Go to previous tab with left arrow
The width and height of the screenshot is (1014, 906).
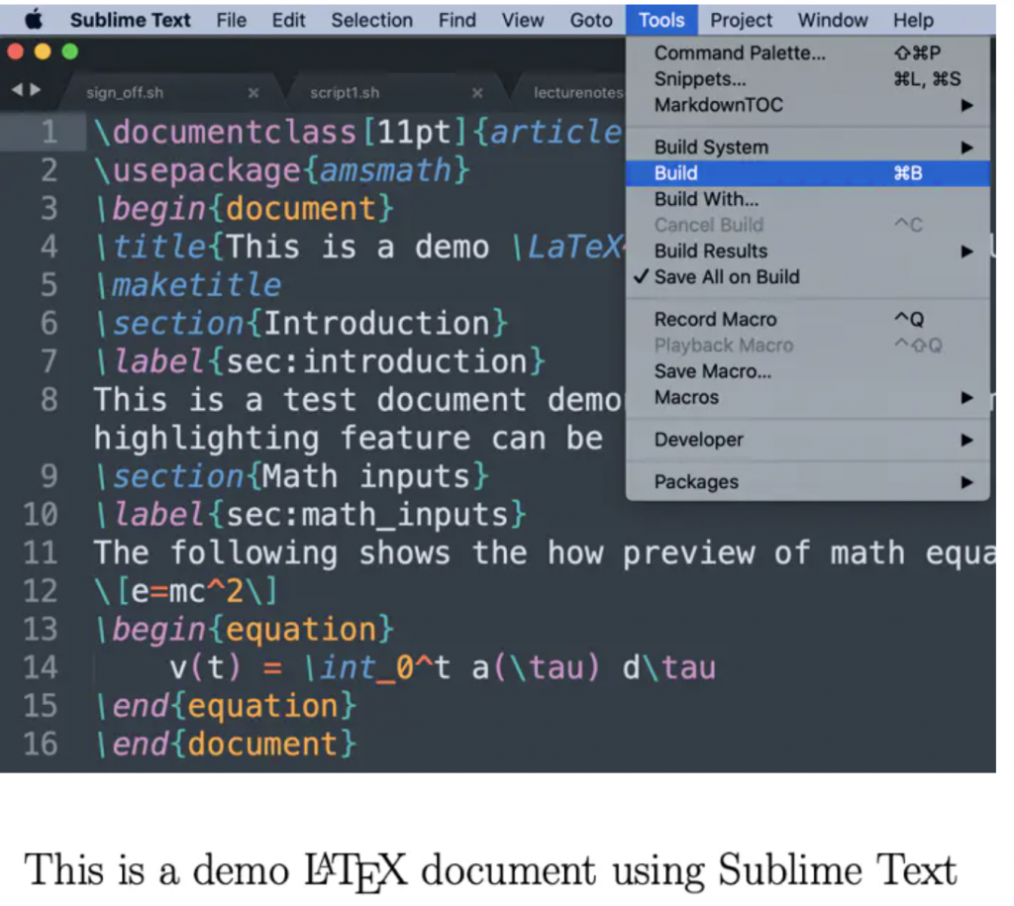tap(17, 90)
